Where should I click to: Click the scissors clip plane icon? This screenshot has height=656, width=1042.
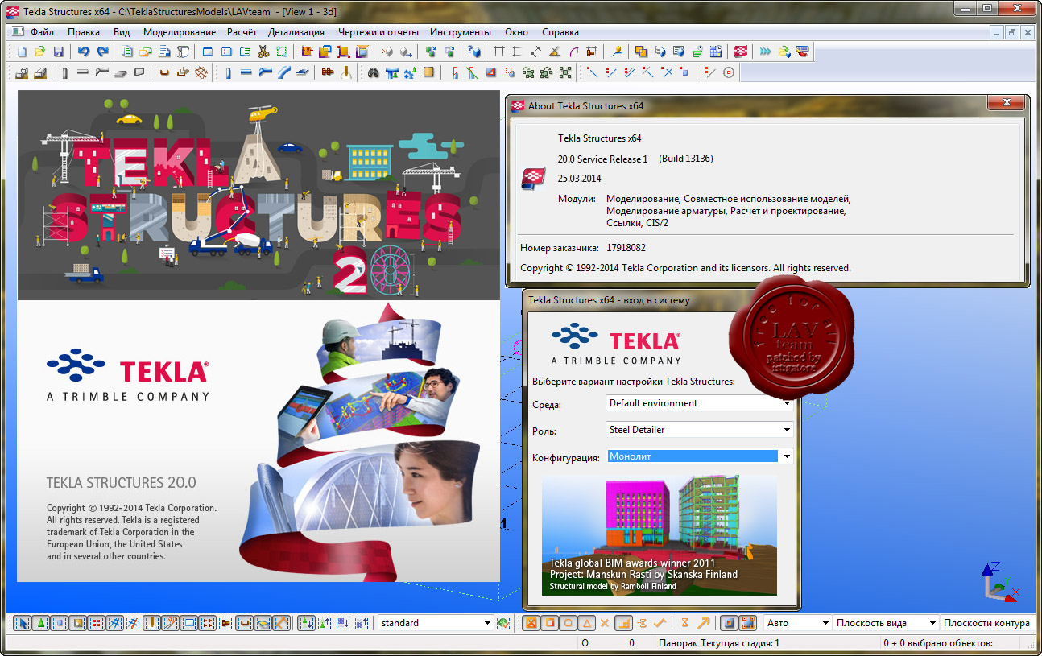pyautogui.click(x=263, y=52)
